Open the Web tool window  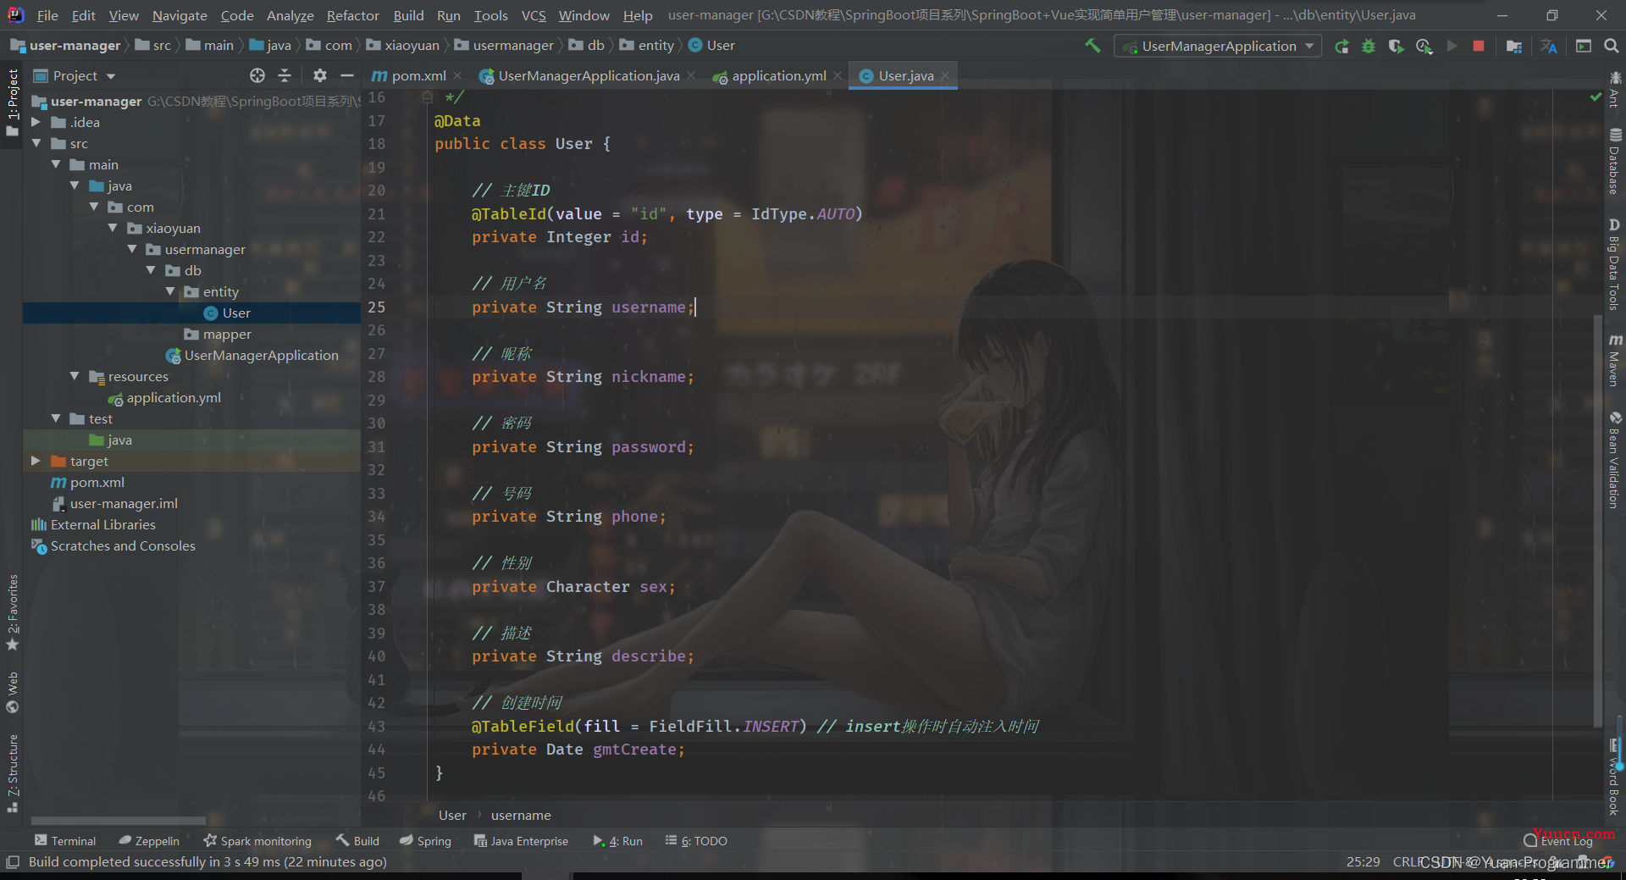pos(12,693)
